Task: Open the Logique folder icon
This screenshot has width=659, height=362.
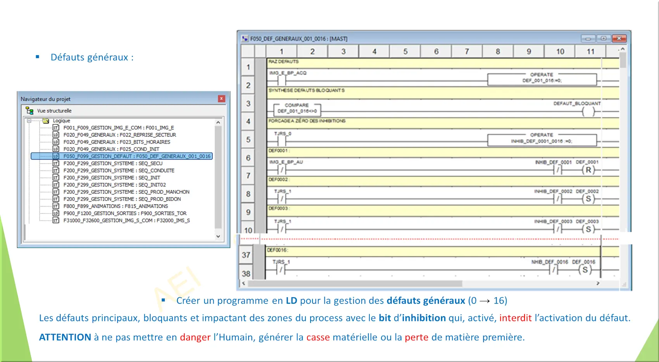Action: click(46, 121)
